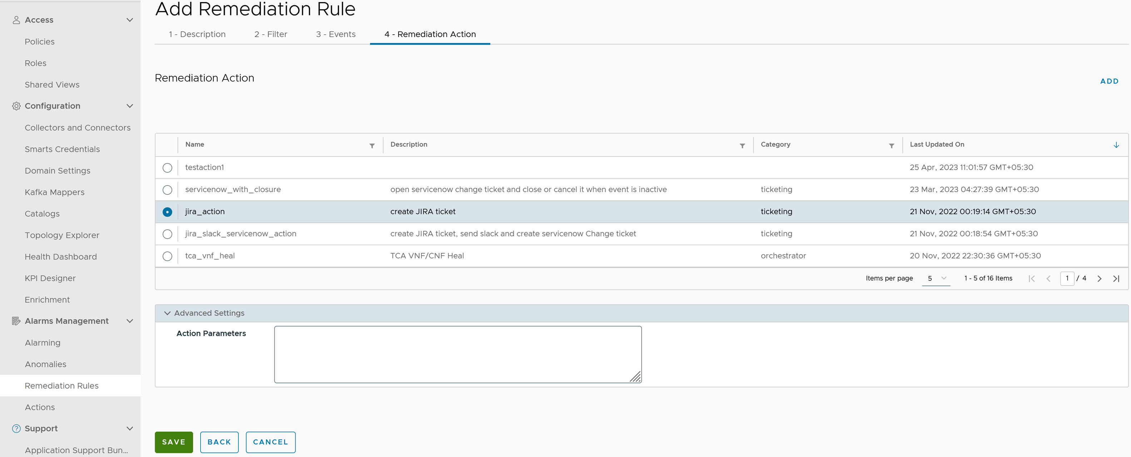
Task: Select the servicenow_with_closure radio button
Action: click(x=167, y=190)
